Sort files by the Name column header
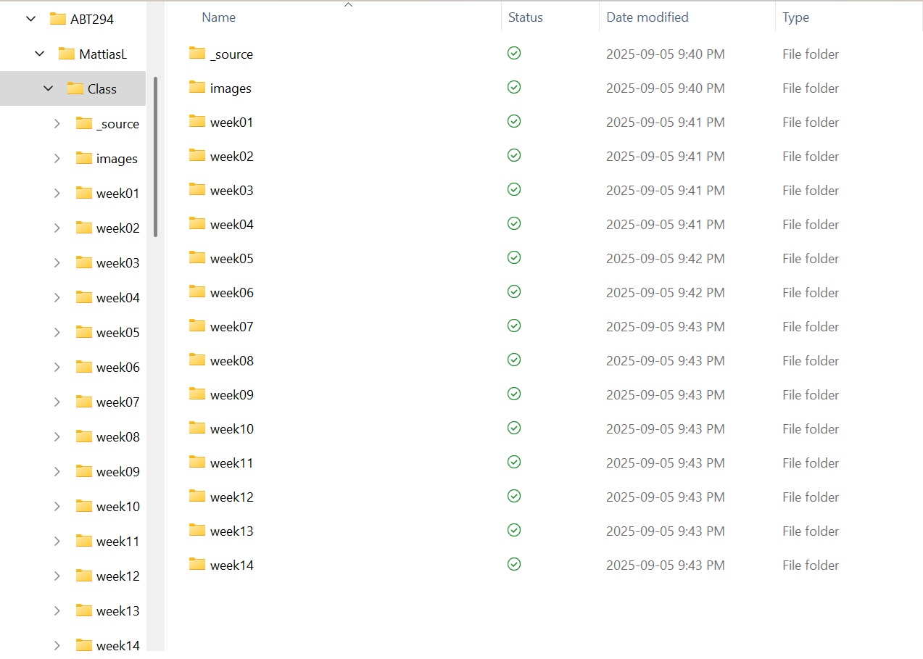 coord(218,17)
